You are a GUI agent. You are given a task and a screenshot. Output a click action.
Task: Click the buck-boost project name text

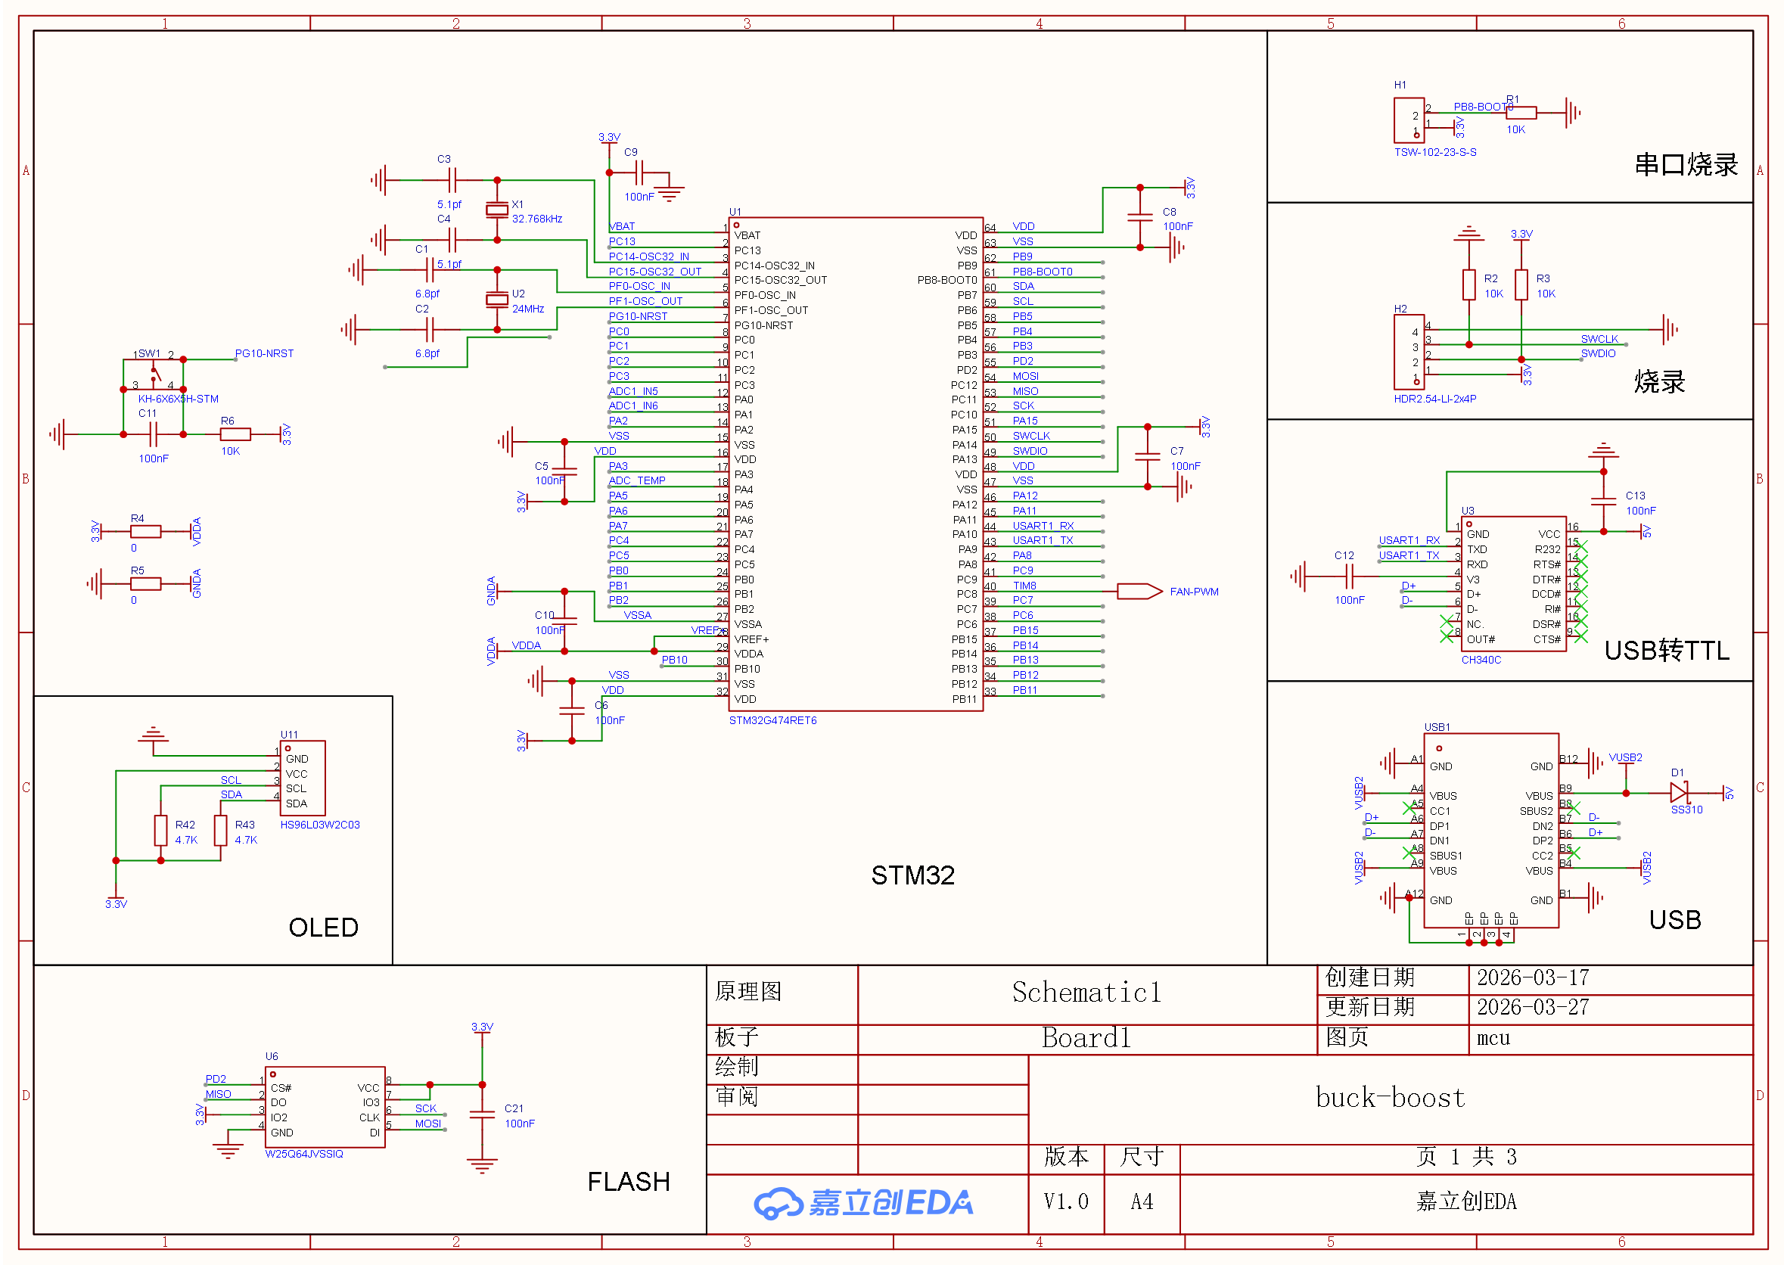point(1390,1099)
